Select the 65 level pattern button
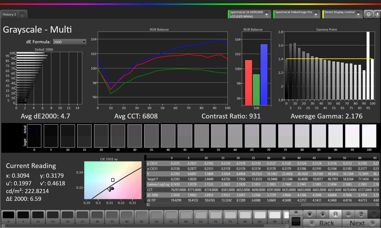This screenshot has height=228, width=381. click(201, 217)
